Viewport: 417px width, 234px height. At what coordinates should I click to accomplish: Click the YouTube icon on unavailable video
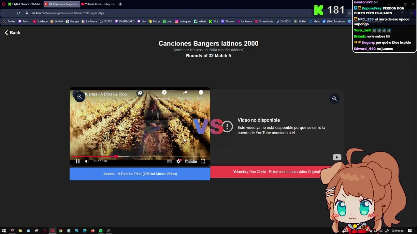tap(337, 157)
